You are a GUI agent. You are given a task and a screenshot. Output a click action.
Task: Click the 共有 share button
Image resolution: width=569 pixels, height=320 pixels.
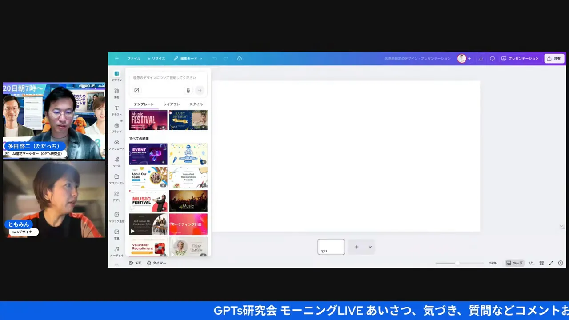pyautogui.click(x=554, y=59)
